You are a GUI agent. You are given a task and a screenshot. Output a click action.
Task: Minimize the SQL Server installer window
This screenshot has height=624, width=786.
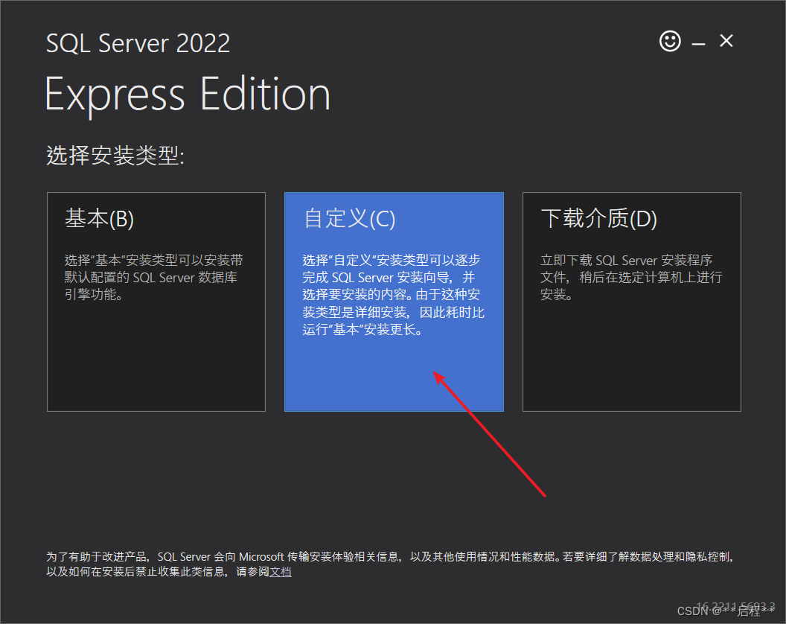(x=698, y=44)
